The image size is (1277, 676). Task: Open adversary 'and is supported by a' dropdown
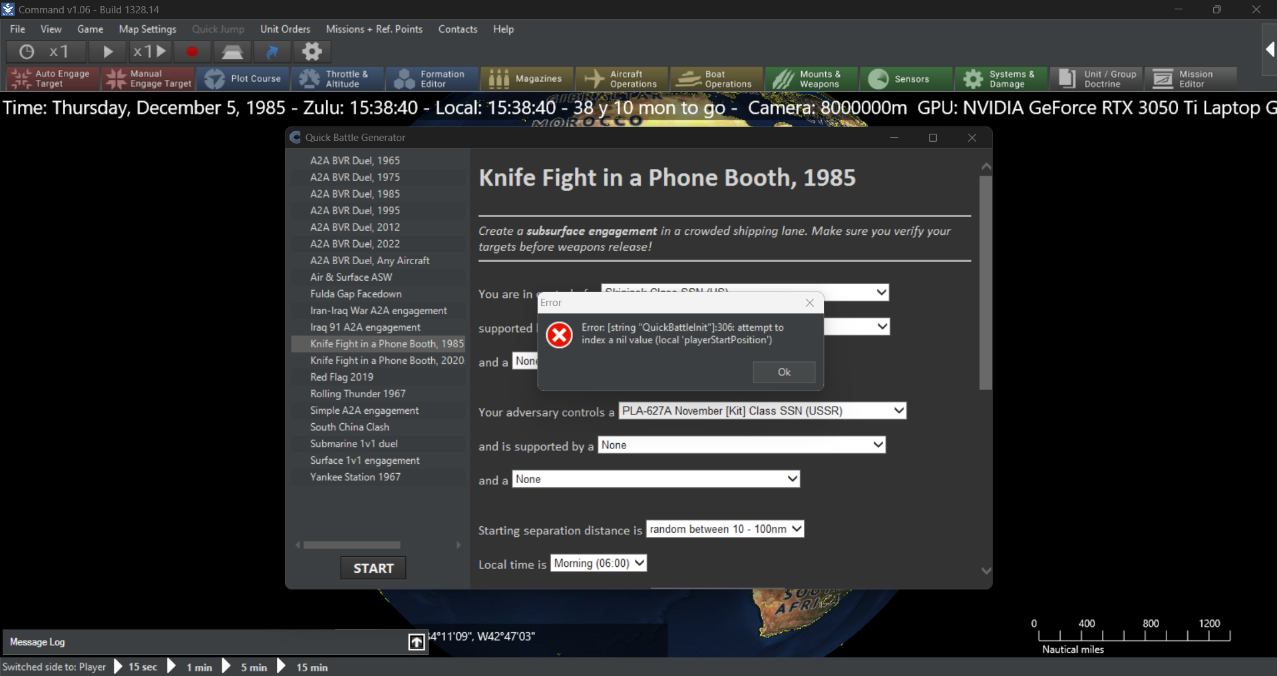tap(742, 445)
